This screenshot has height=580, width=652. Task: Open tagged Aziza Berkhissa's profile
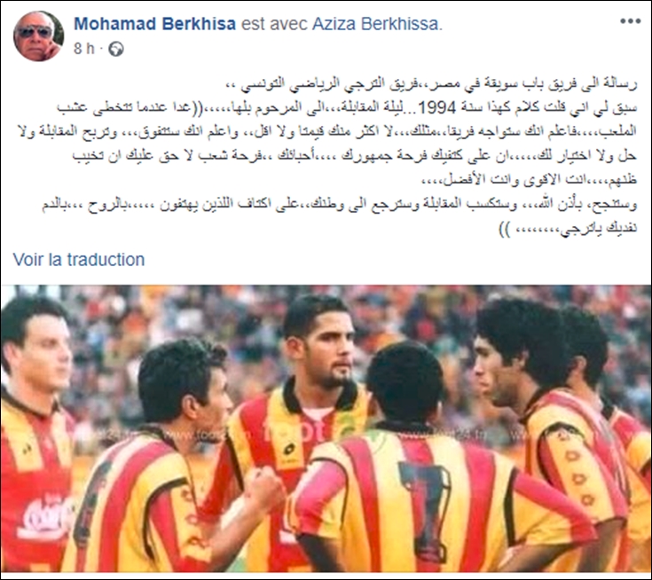point(377,24)
